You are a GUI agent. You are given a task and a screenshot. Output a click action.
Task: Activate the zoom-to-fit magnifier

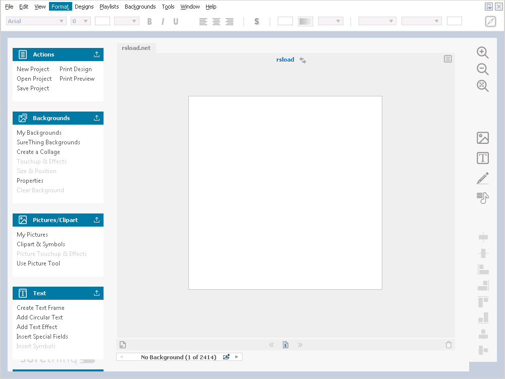pyautogui.click(x=482, y=86)
